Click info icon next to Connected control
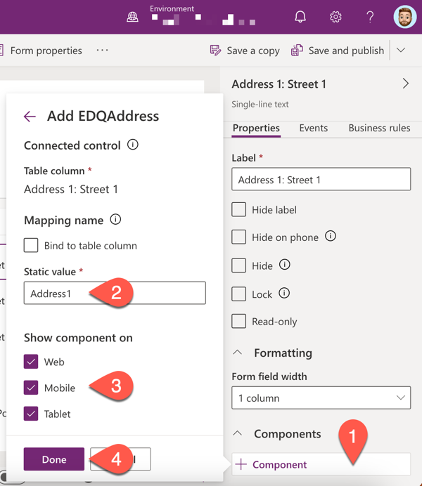This screenshot has width=422, height=486. [133, 145]
